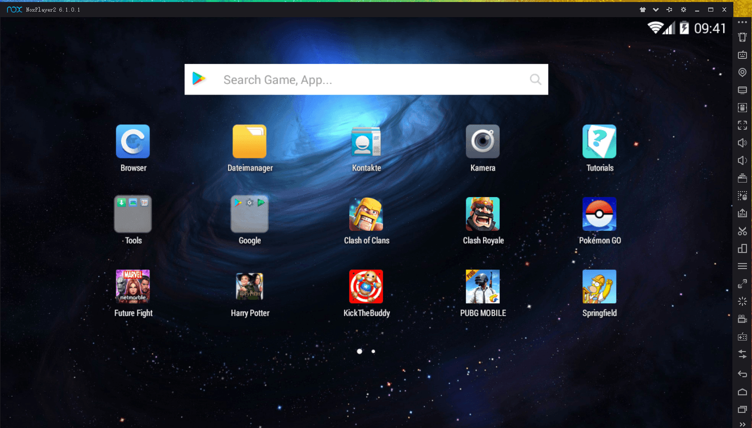Open the multi-instance manager icon
Viewport: 752px width, 428px height.
click(x=742, y=248)
